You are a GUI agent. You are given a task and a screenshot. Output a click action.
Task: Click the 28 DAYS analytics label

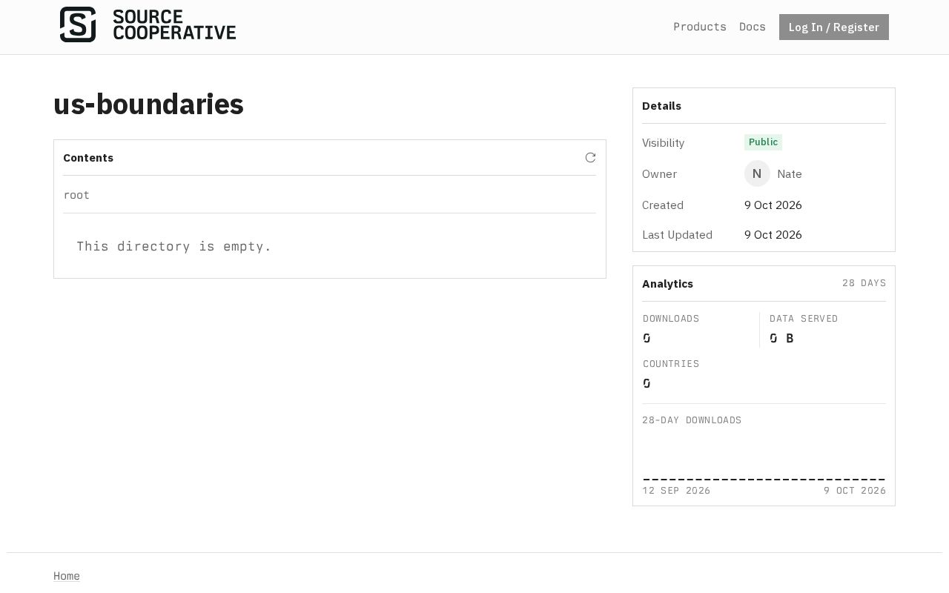864,283
